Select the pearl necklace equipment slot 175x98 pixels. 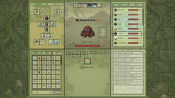tap(42, 42)
